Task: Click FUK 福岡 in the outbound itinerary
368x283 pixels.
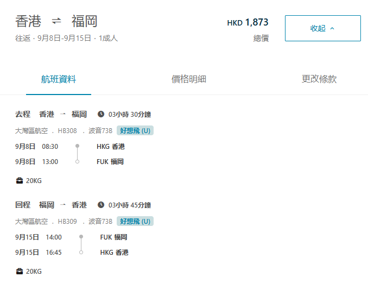Action: (110, 162)
